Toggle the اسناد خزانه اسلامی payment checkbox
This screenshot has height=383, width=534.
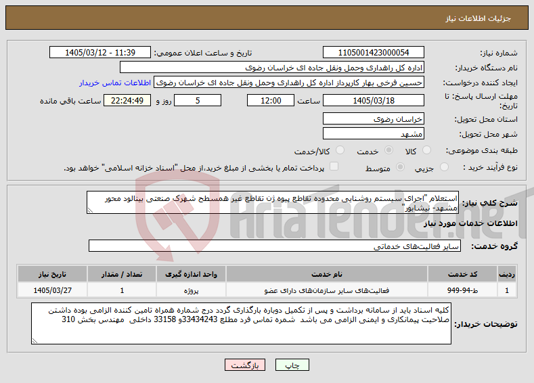(334, 166)
